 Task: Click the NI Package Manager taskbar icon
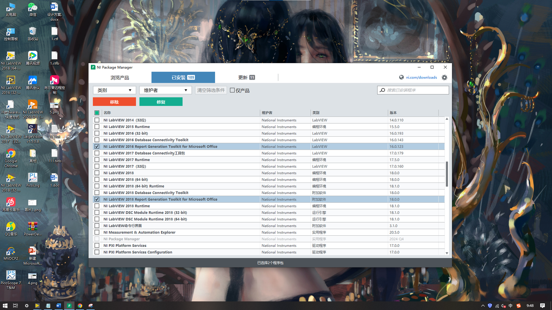click(x=69, y=306)
